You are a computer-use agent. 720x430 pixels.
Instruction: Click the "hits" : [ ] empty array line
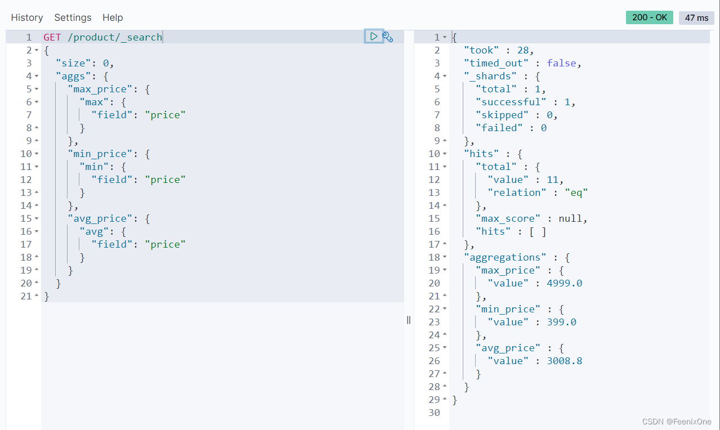point(511,231)
